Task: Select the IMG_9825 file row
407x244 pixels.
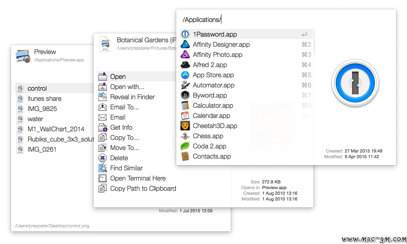Action: point(55,109)
